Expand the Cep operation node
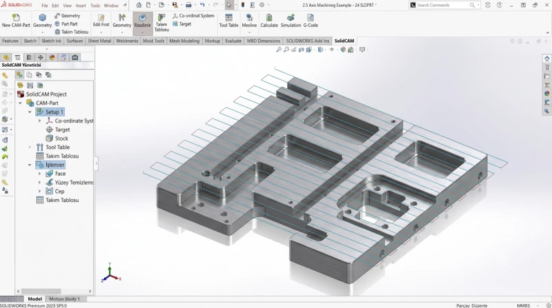Viewport: 552px width, 308px height. coord(39,192)
